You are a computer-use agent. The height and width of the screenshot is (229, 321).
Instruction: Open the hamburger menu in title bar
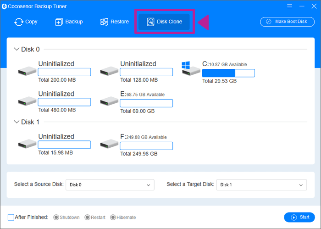pyautogui.click(x=289, y=6)
